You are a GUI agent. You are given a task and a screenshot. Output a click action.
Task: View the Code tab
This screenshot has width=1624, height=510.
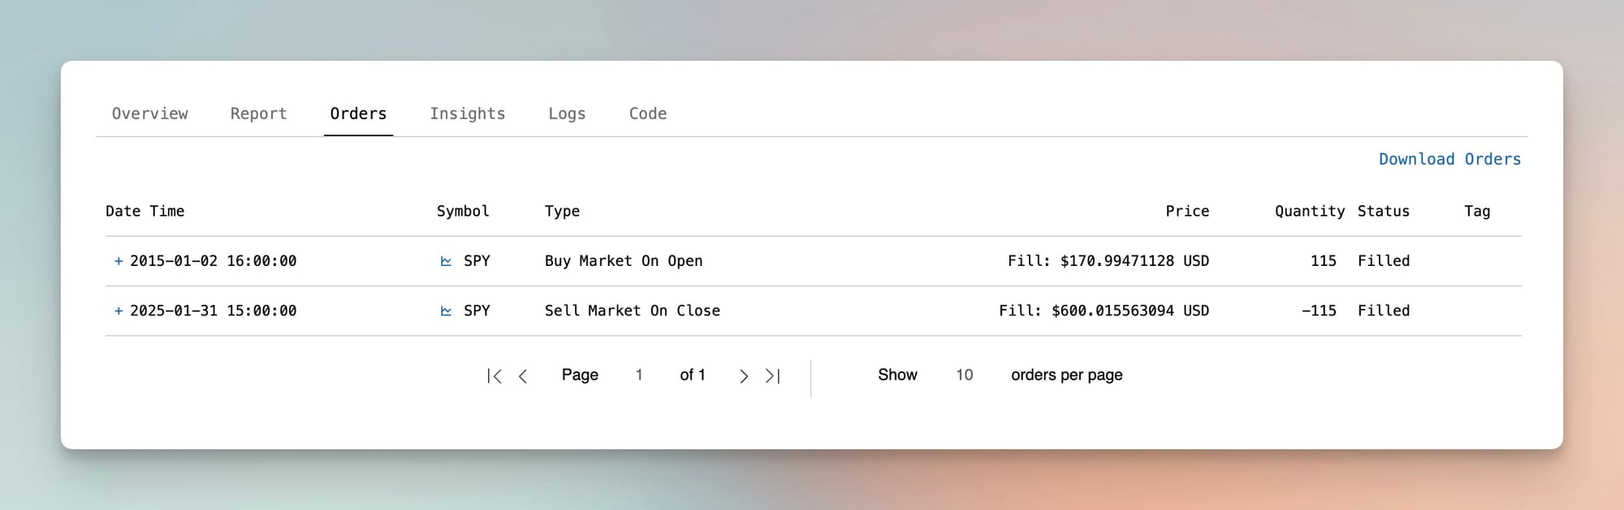pos(647,114)
